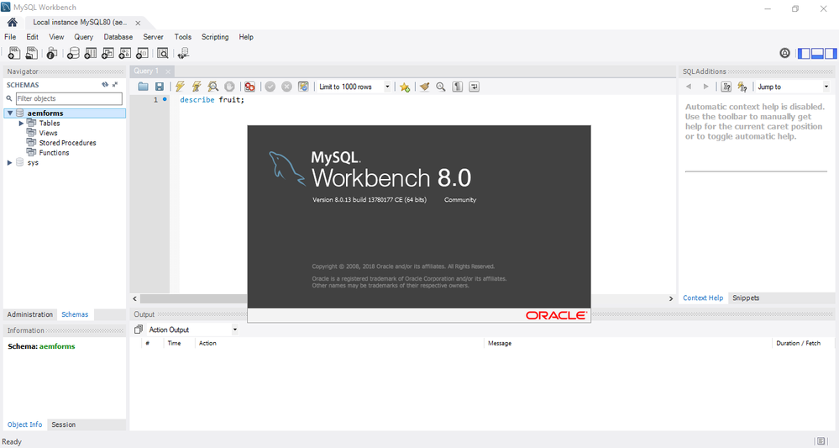This screenshot has height=448, width=839.
Task: Switch to the Administration tab
Action: coord(30,314)
